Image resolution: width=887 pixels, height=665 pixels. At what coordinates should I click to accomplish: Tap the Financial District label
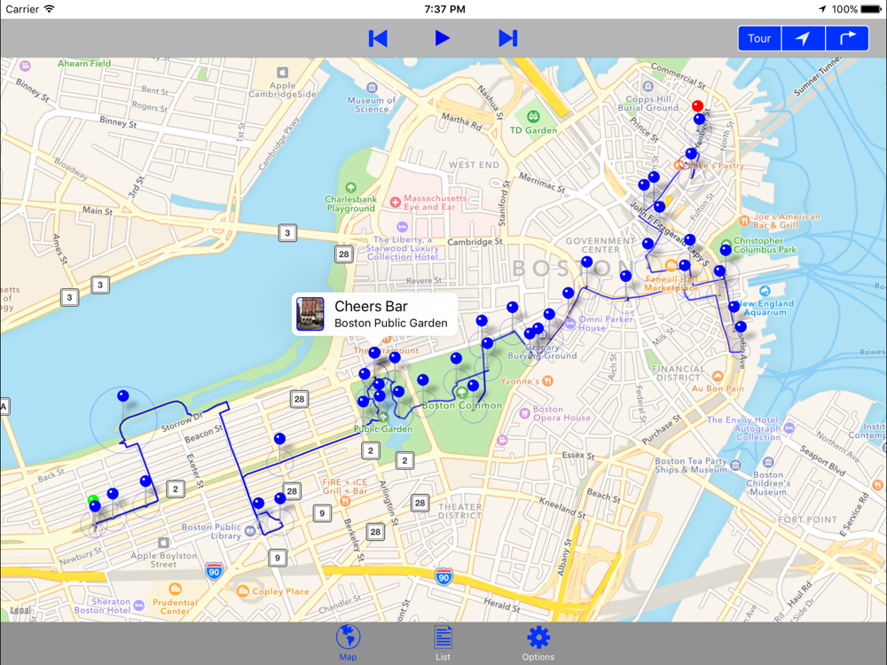pyautogui.click(x=679, y=373)
